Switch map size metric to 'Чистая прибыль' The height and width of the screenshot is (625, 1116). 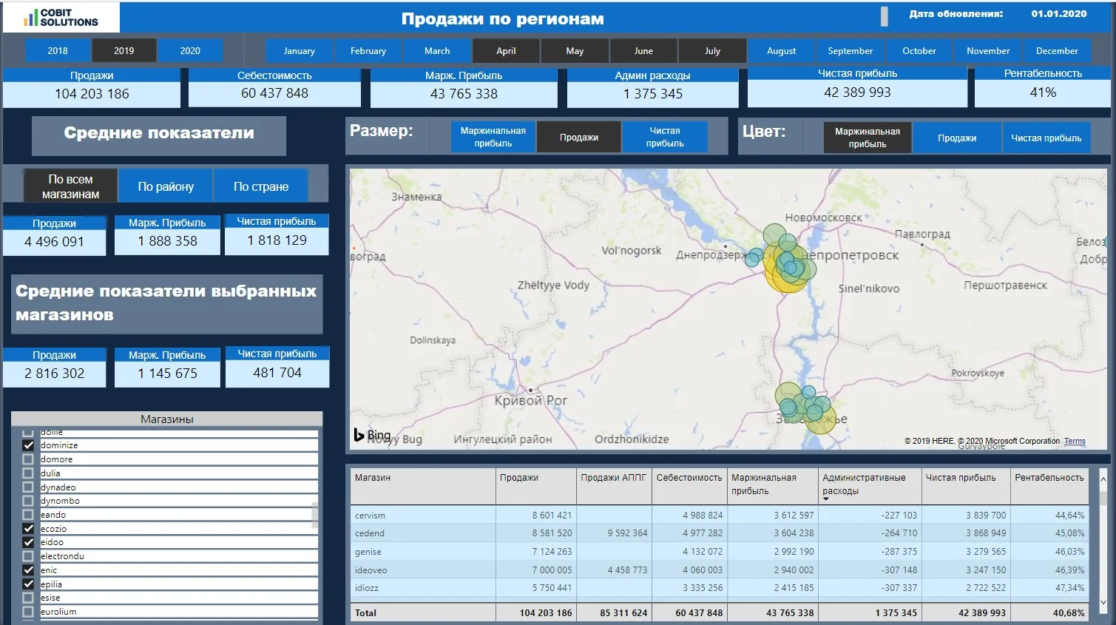665,136
